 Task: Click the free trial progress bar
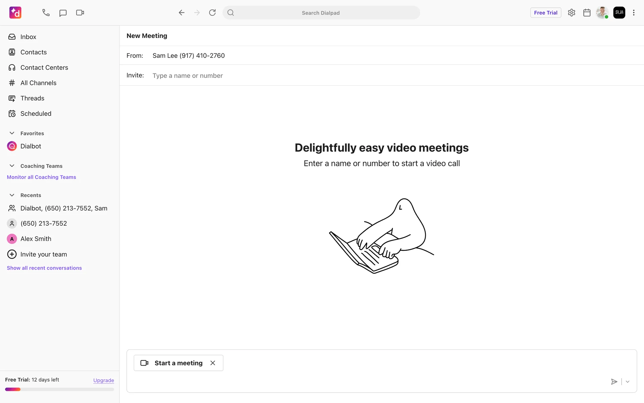pyautogui.click(x=59, y=390)
